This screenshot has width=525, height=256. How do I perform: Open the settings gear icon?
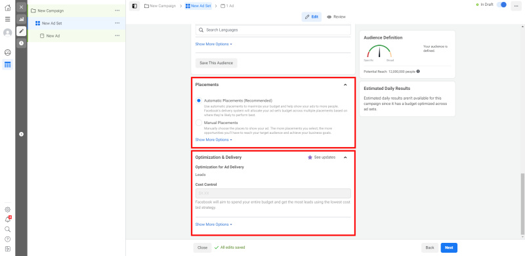point(7,210)
